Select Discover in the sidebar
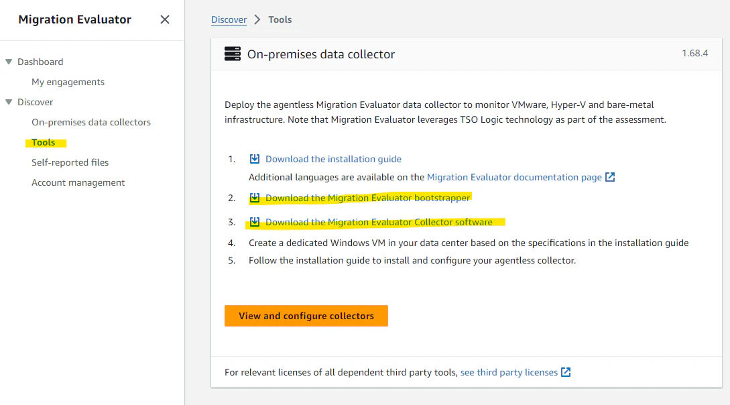Image resolution: width=730 pixels, height=405 pixels. coord(36,102)
